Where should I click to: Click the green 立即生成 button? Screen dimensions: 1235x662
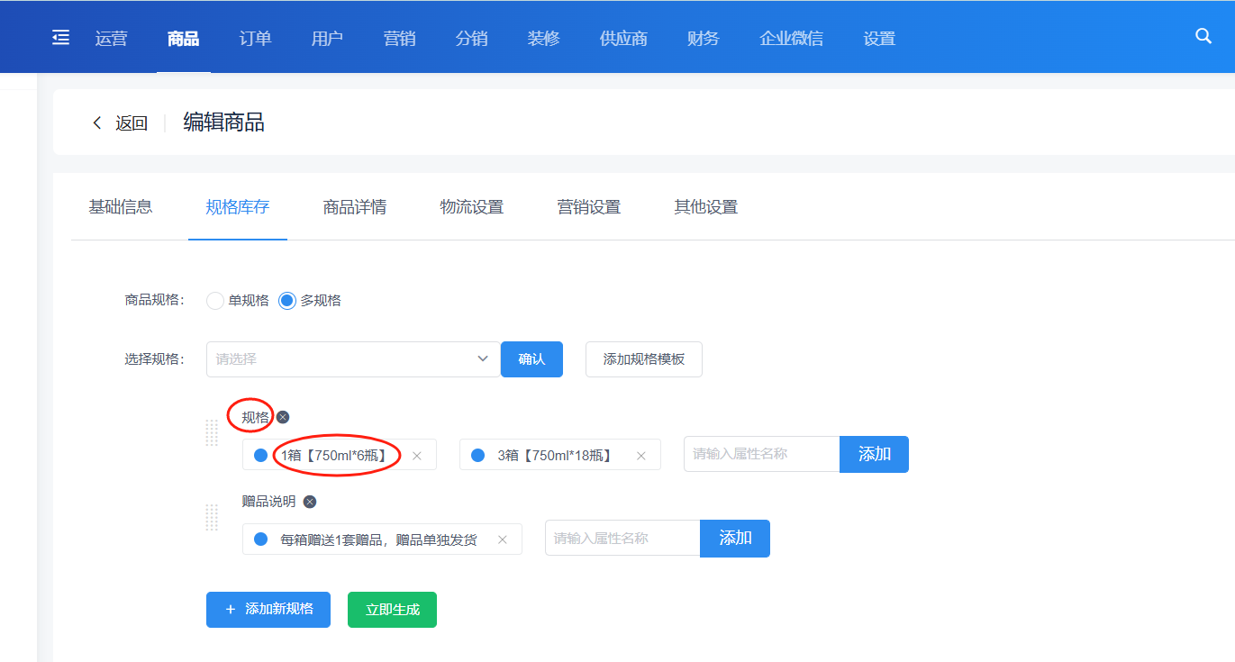pyautogui.click(x=392, y=609)
